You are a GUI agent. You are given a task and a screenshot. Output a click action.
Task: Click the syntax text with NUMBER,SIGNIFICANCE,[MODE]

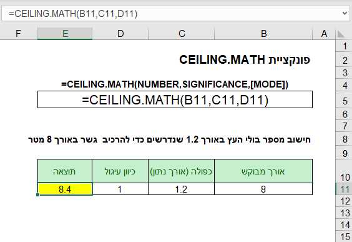click(x=175, y=84)
